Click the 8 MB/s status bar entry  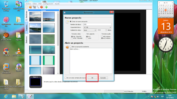(x=144, y=91)
